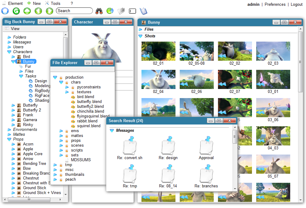
Task: Expand the Files section in the Bunny window
Action: 141,29
